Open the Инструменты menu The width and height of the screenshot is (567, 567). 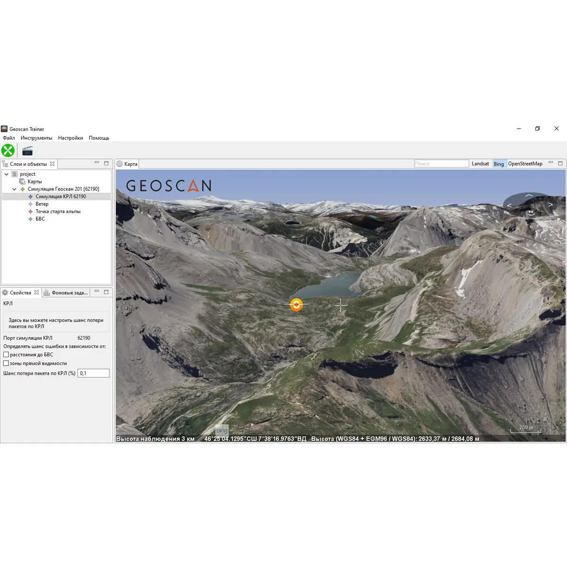(x=36, y=138)
